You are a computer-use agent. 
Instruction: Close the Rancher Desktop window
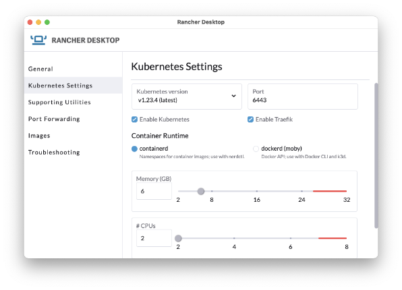click(30, 22)
